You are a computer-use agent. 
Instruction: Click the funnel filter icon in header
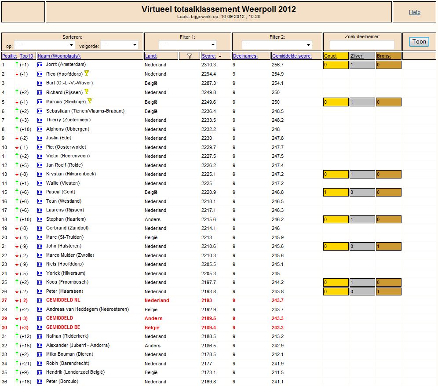pos(190,56)
